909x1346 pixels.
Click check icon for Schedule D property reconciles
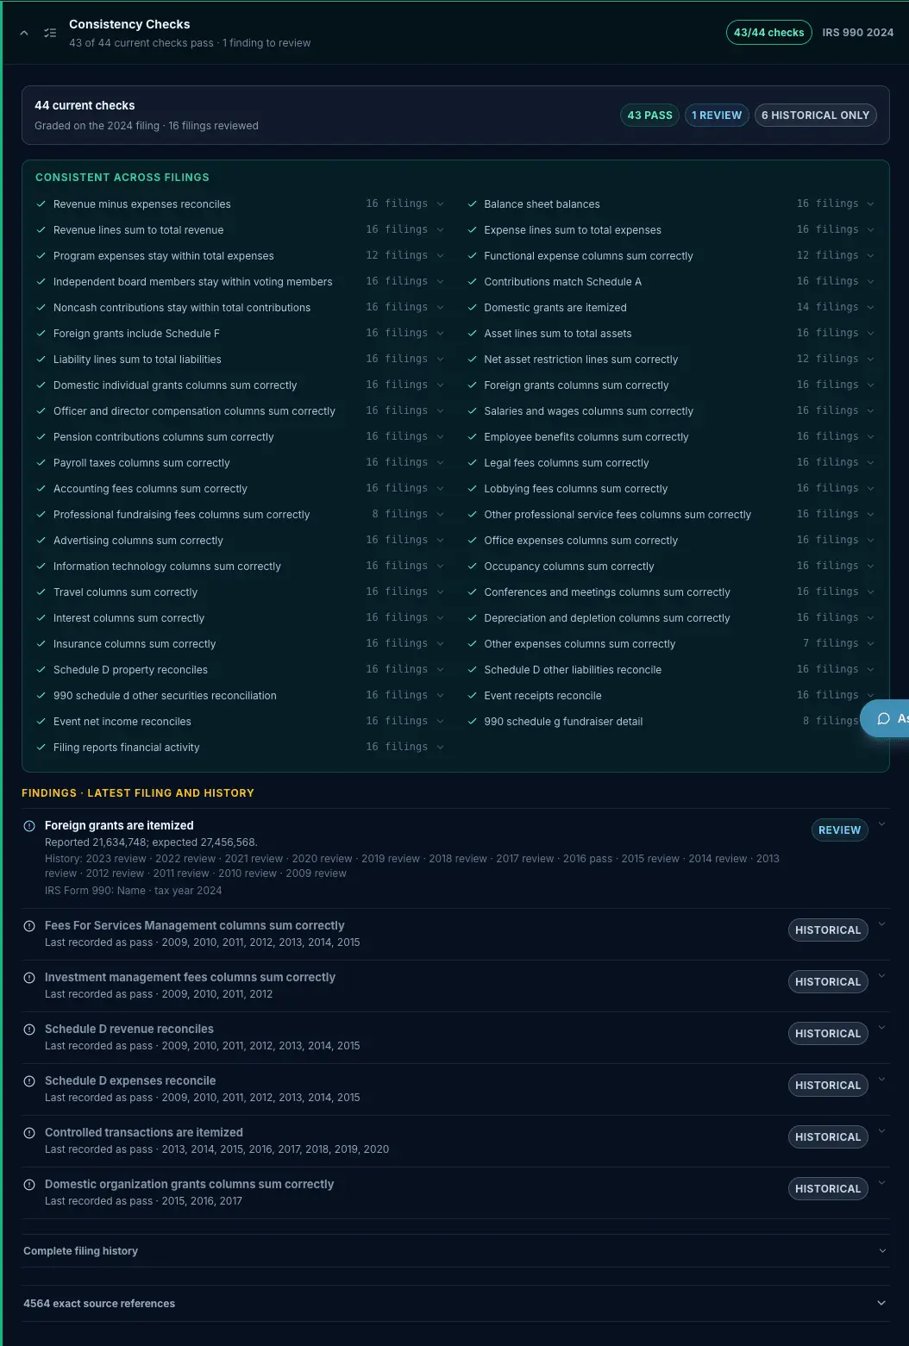[x=41, y=670]
